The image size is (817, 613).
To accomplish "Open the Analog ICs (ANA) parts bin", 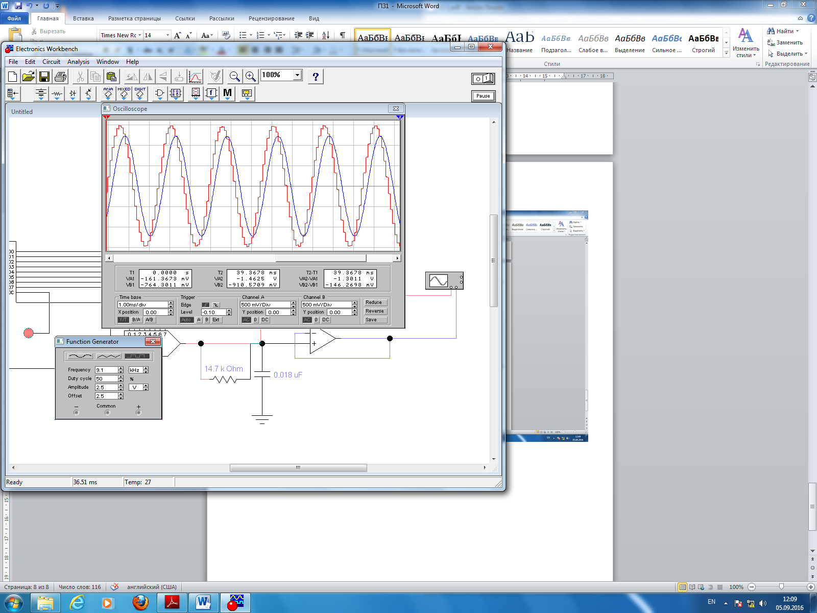I will [x=108, y=93].
